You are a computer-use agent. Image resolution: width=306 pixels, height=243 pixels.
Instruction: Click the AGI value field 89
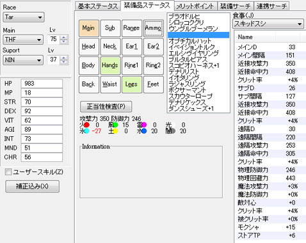42,129
